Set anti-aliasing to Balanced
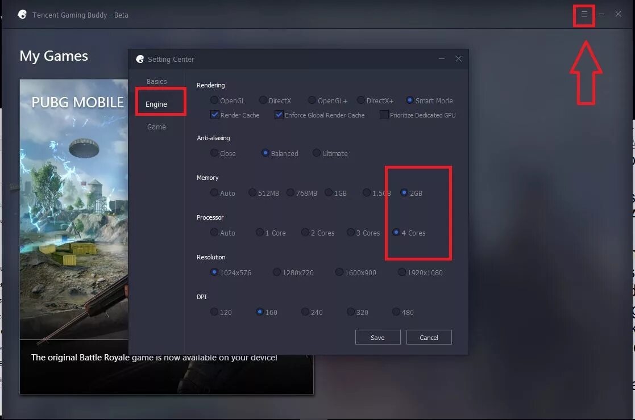The image size is (635, 420). pos(265,153)
